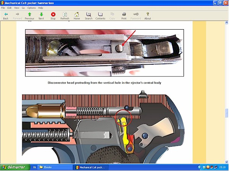Click the application icon in title bar
Screen dimensions: 229x171
point(2,3)
